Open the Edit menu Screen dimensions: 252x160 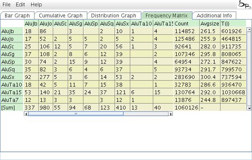pos(20,5)
